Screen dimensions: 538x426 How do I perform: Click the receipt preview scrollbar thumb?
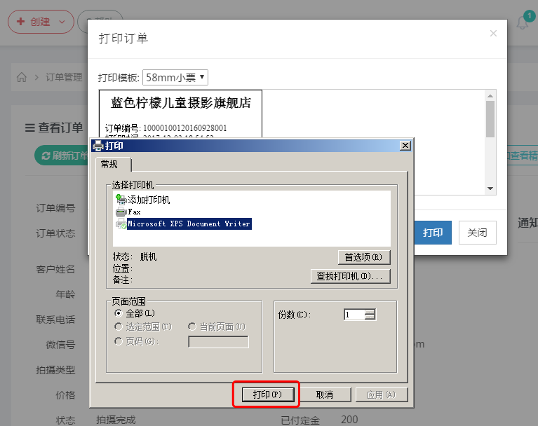click(x=490, y=119)
